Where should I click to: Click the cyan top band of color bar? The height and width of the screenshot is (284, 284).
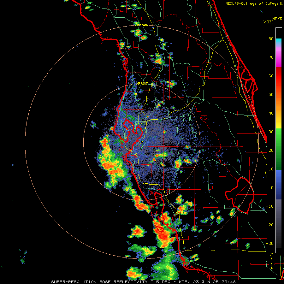[279, 42]
